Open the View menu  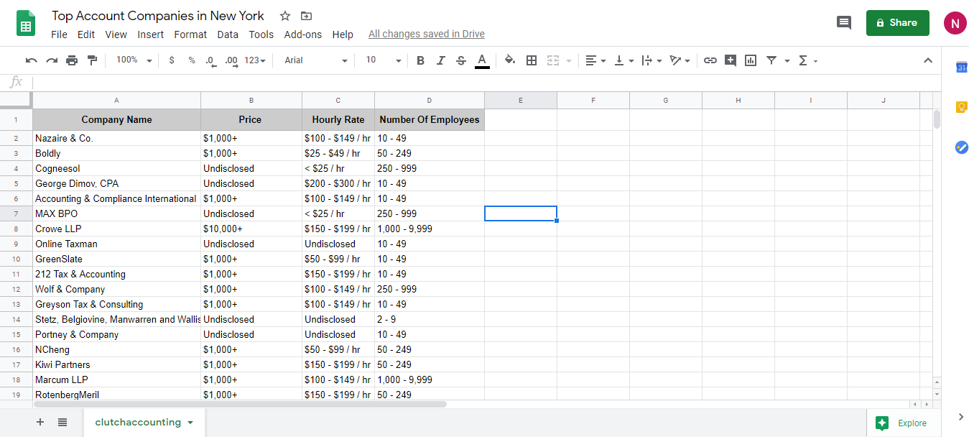tap(116, 34)
